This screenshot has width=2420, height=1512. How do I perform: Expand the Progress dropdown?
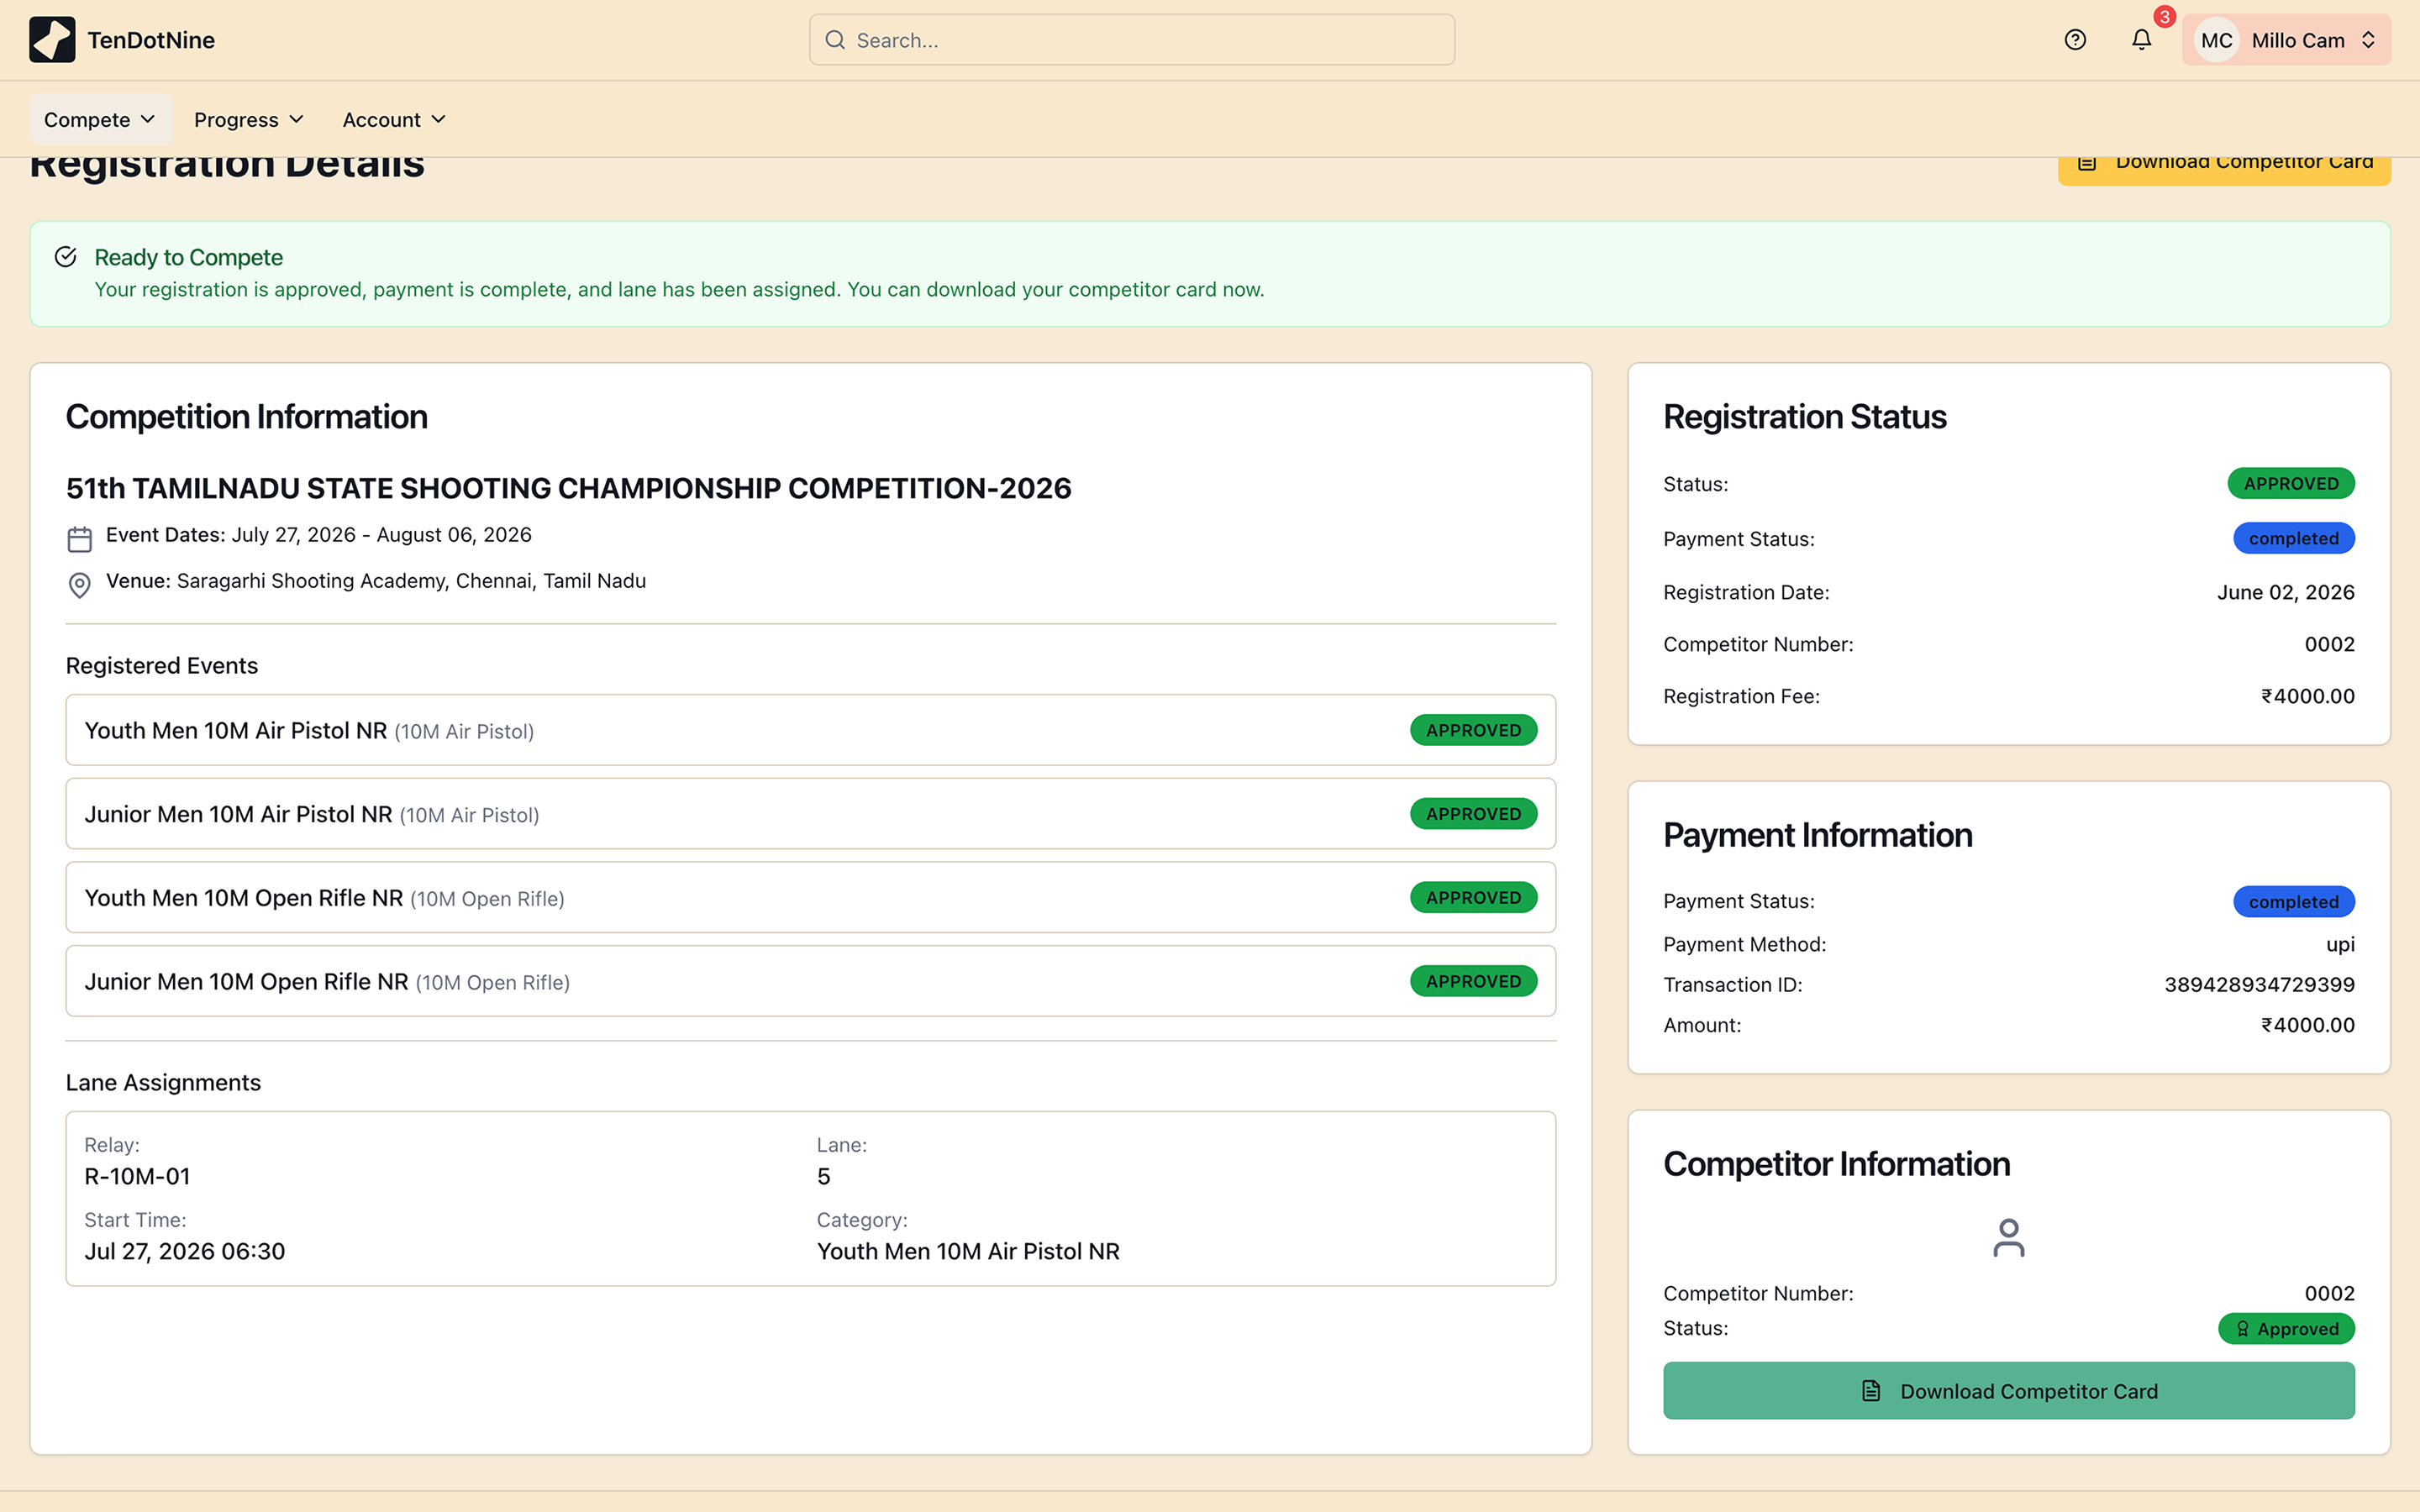pyautogui.click(x=249, y=120)
